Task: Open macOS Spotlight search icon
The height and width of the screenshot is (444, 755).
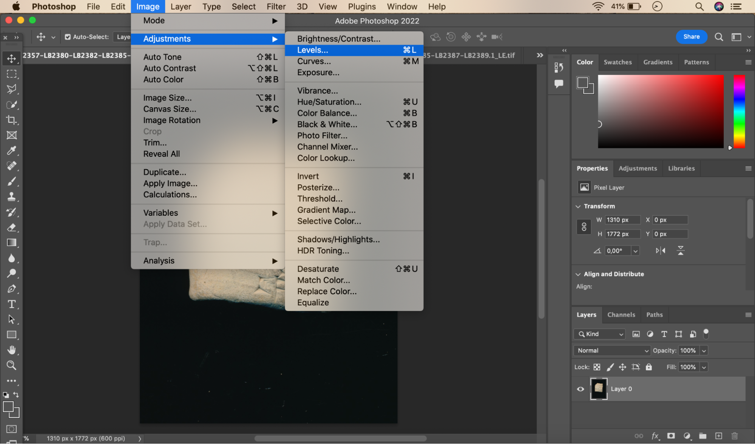Action: coord(699,6)
